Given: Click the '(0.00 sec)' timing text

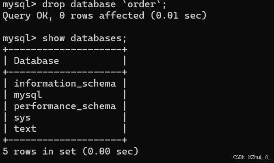Looking at the screenshot, I should tap(110, 151).
